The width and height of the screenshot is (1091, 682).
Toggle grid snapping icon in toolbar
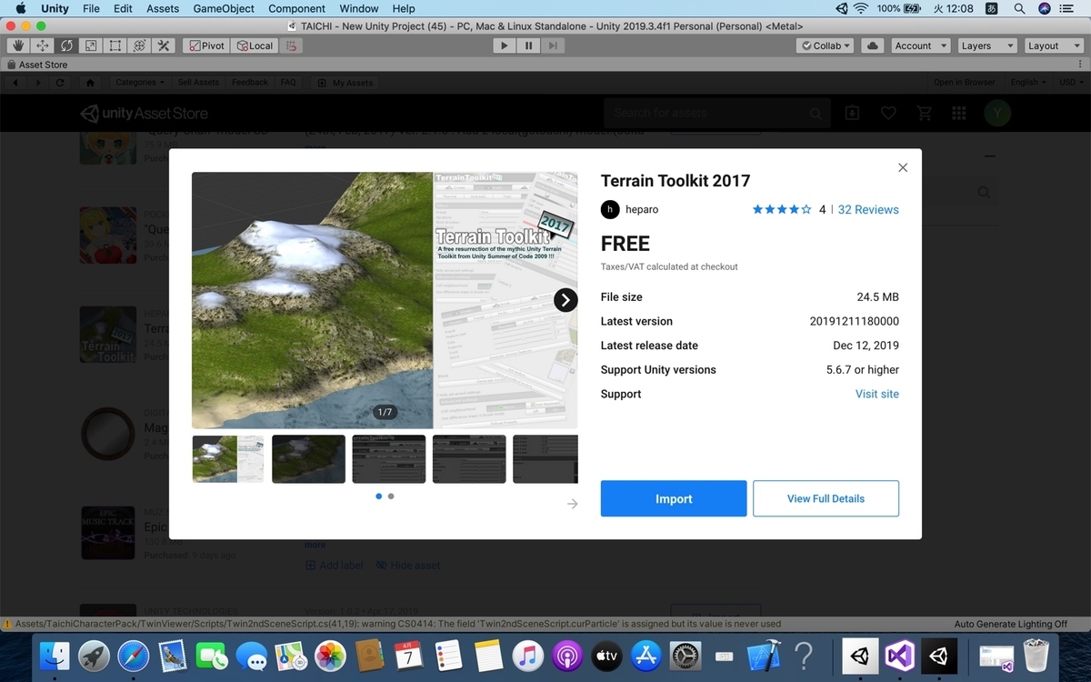tap(290, 45)
